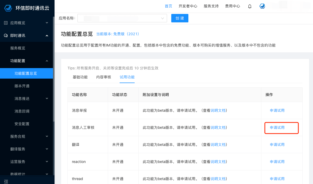Collapse the sidebar with the bottom menu icon

pos(6,182)
